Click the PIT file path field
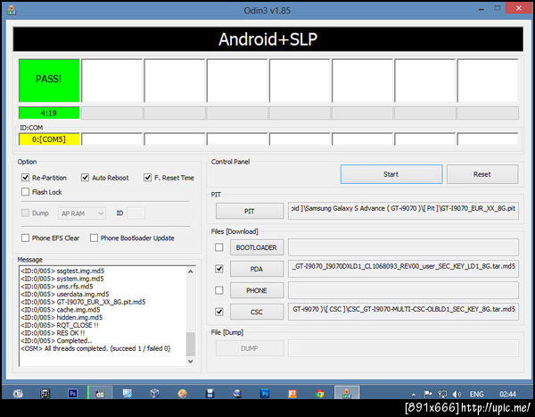The width and height of the screenshot is (535, 417). [403, 210]
